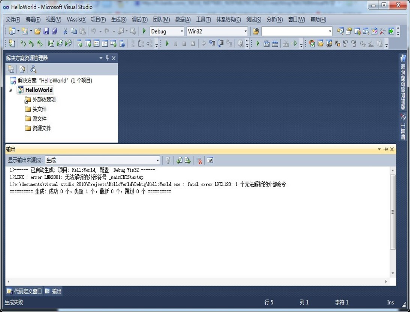Click the Find in Files binoculars icon
410x312 pixels.
tap(256, 31)
